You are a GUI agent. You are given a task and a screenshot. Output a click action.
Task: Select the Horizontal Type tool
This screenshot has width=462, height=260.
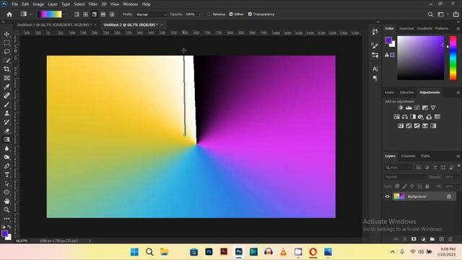[6, 175]
